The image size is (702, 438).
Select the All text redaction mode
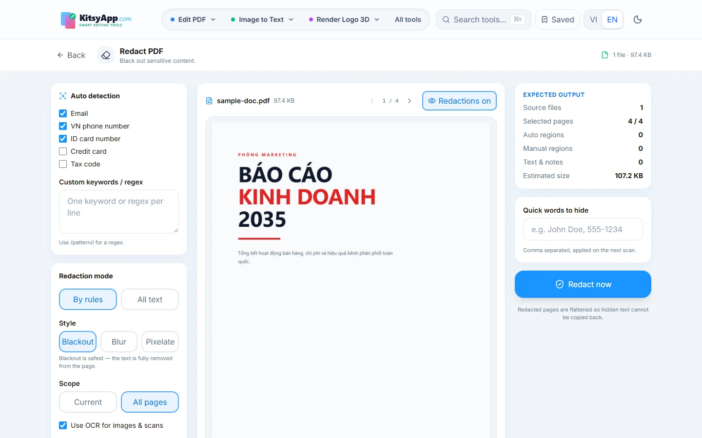[150, 299]
